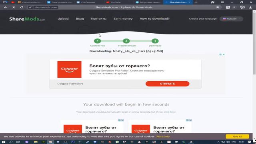Bookmark this page with the bookmark icon
Image resolution: width=256 pixels, height=144 pixels.
coord(218,7)
